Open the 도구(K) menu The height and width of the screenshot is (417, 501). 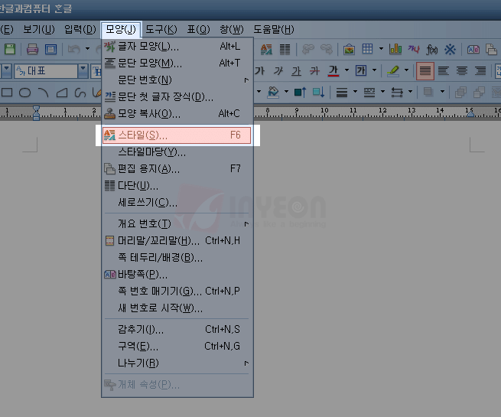click(161, 29)
